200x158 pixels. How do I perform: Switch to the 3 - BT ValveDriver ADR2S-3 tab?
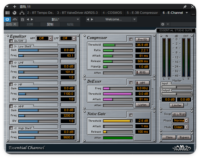77,13
